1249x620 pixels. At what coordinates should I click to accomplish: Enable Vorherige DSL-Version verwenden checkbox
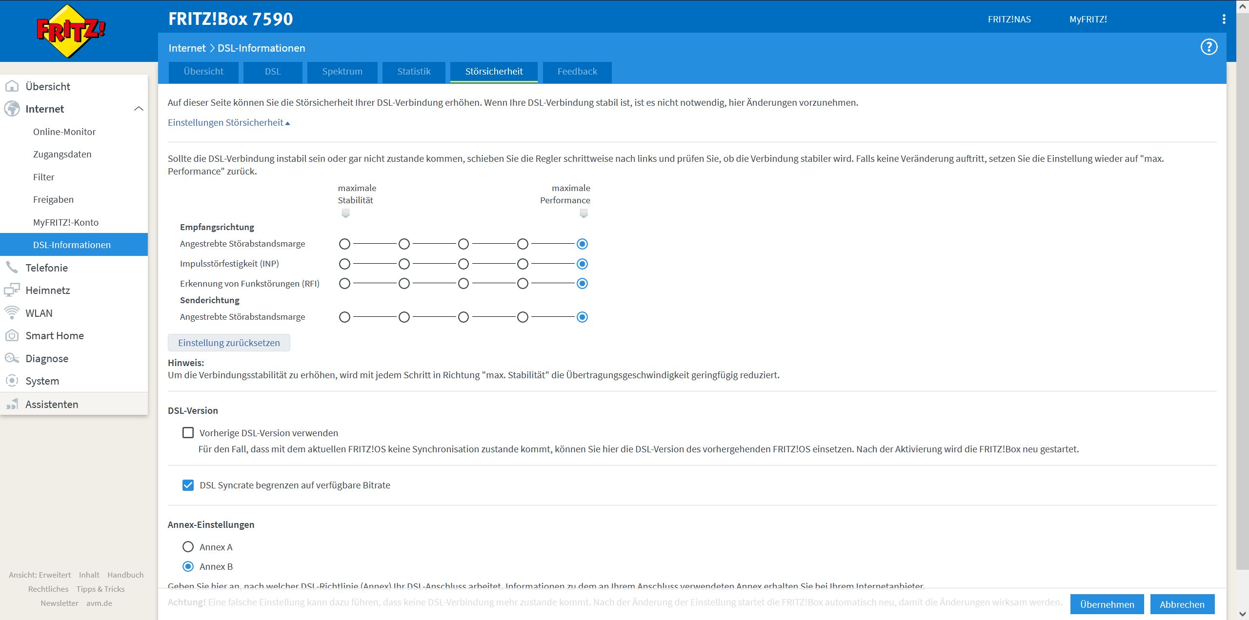point(188,433)
